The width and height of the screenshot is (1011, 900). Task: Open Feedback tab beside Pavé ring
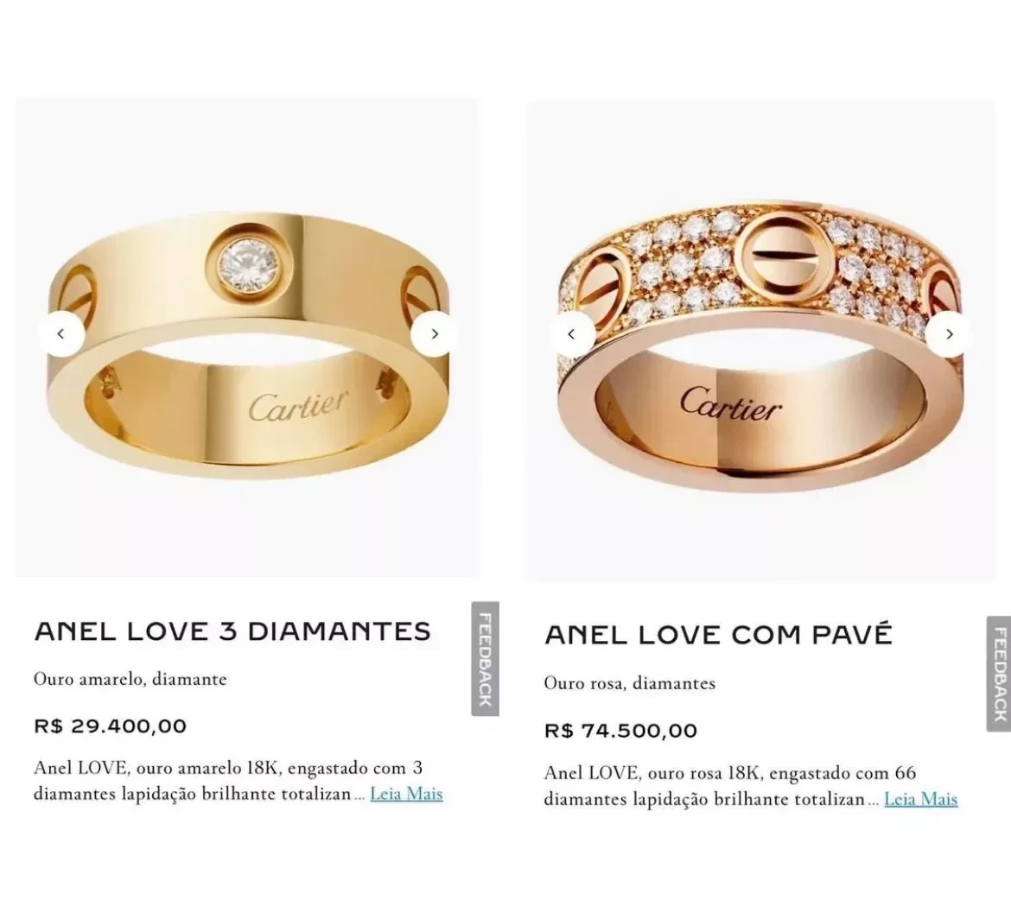(x=999, y=674)
